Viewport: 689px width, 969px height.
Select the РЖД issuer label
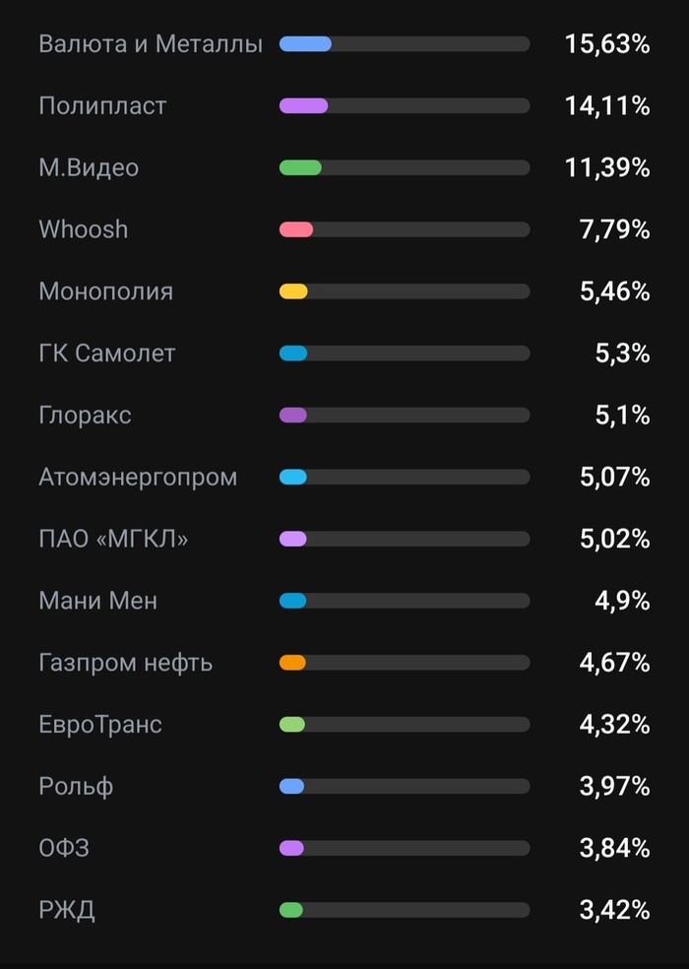click(x=67, y=910)
